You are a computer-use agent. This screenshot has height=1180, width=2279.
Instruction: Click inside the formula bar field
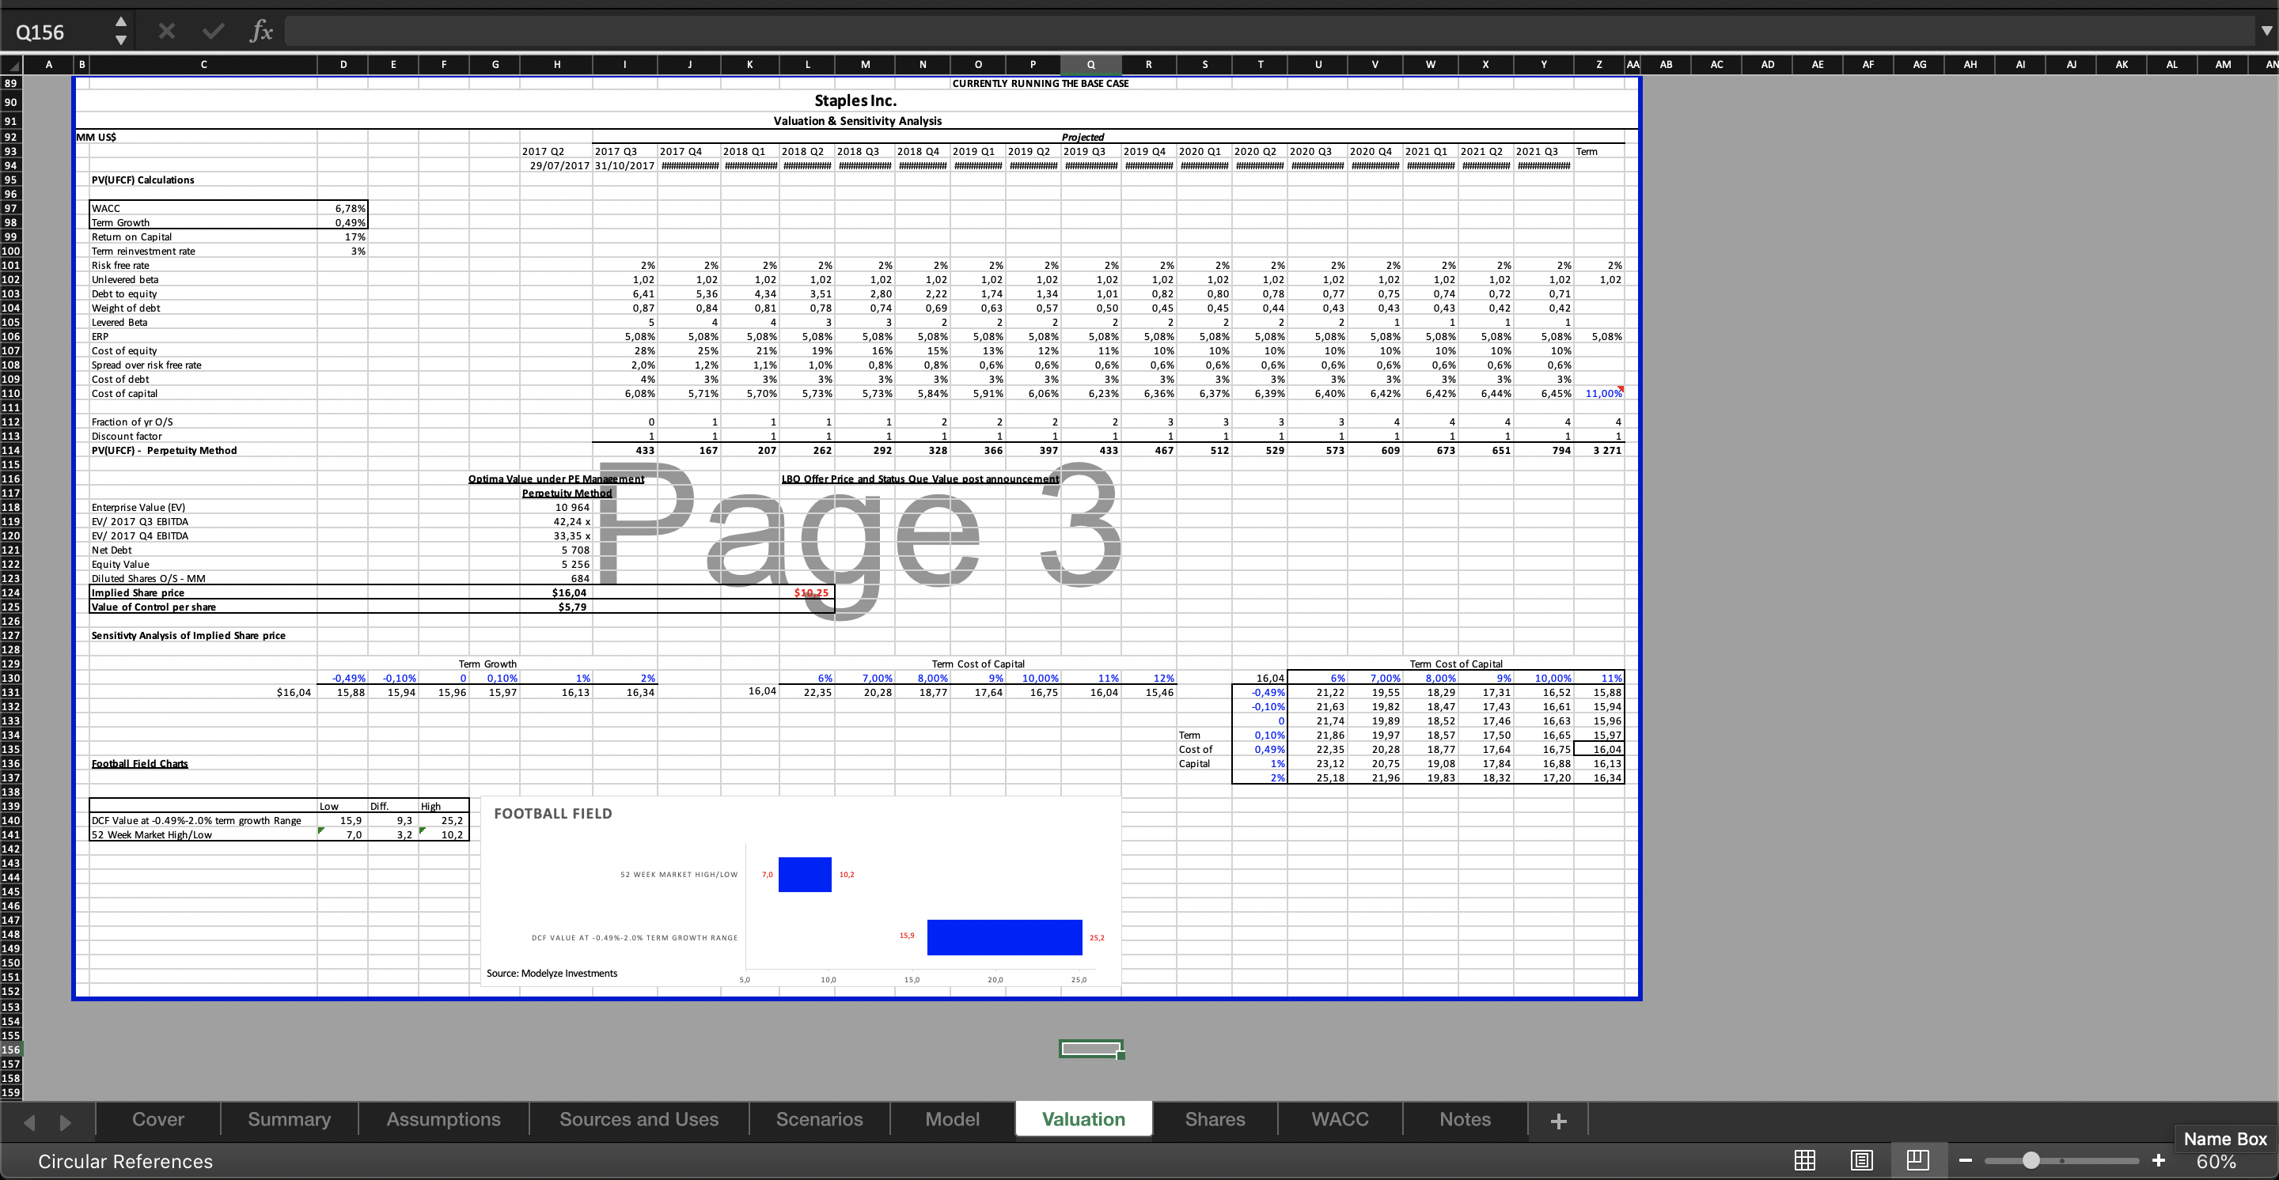pyautogui.click(x=1268, y=32)
